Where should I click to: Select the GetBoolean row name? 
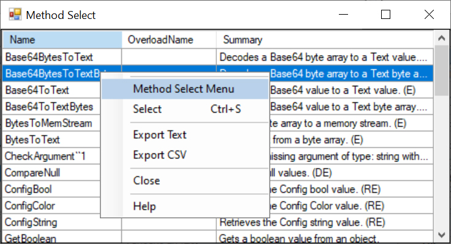[x=30, y=238]
